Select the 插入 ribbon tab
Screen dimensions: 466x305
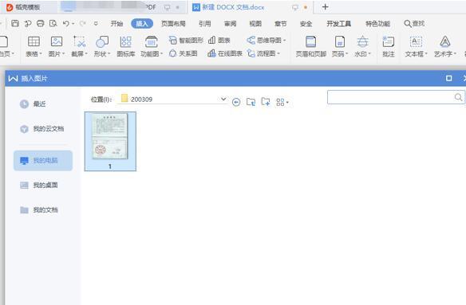pyautogui.click(x=142, y=24)
